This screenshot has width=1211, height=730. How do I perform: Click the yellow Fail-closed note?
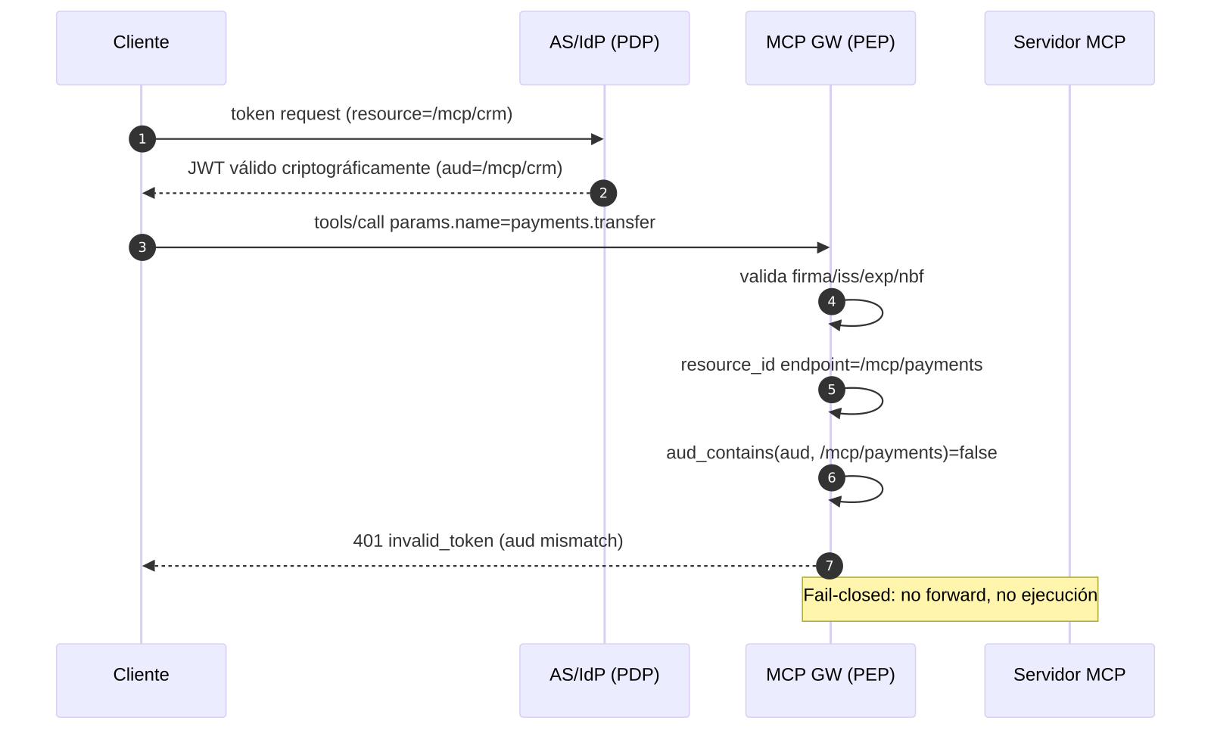[x=949, y=598]
